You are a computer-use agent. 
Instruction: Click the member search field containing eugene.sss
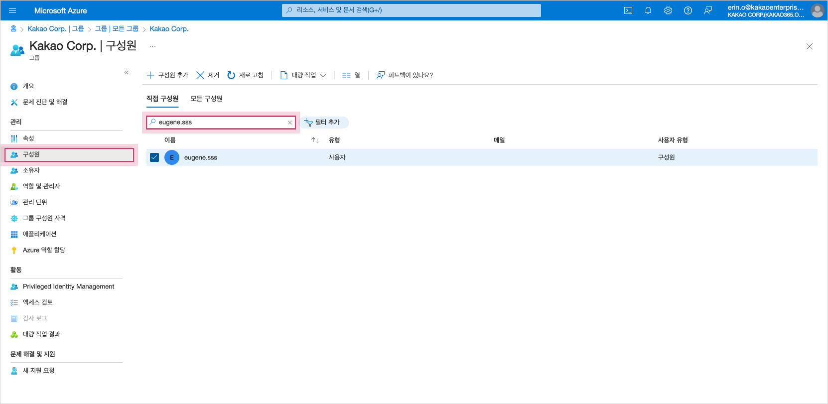(221, 123)
